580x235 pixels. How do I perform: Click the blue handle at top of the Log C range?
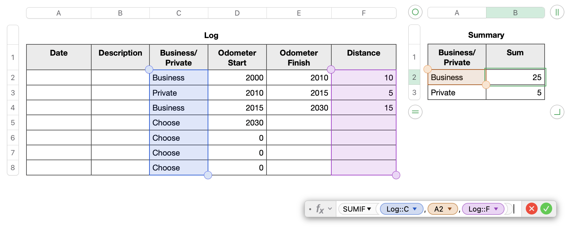click(149, 70)
